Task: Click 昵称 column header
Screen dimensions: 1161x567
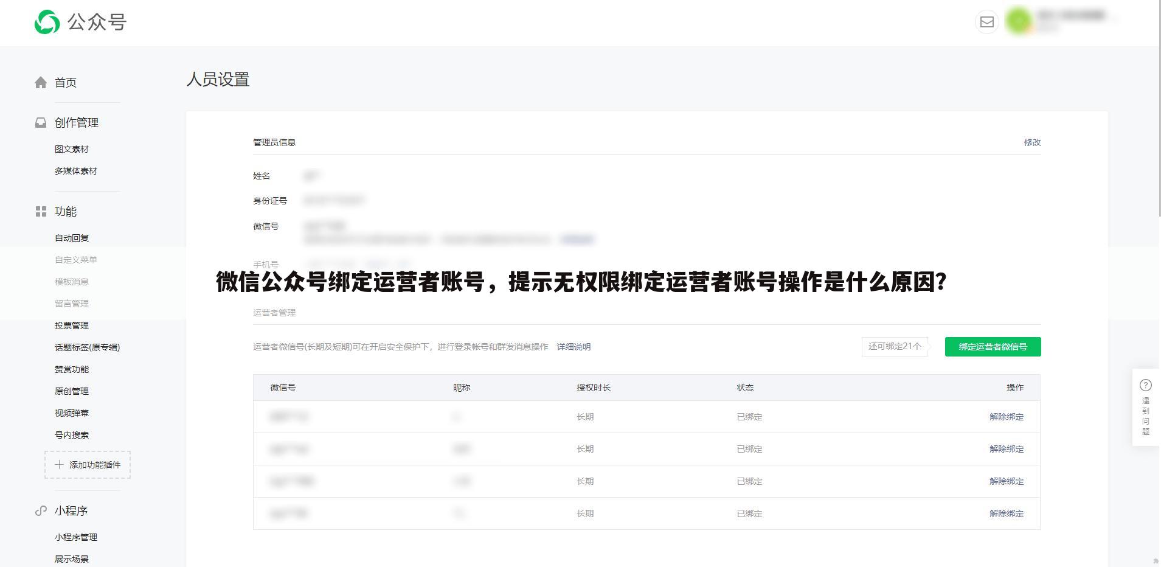Action: (462, 388)
